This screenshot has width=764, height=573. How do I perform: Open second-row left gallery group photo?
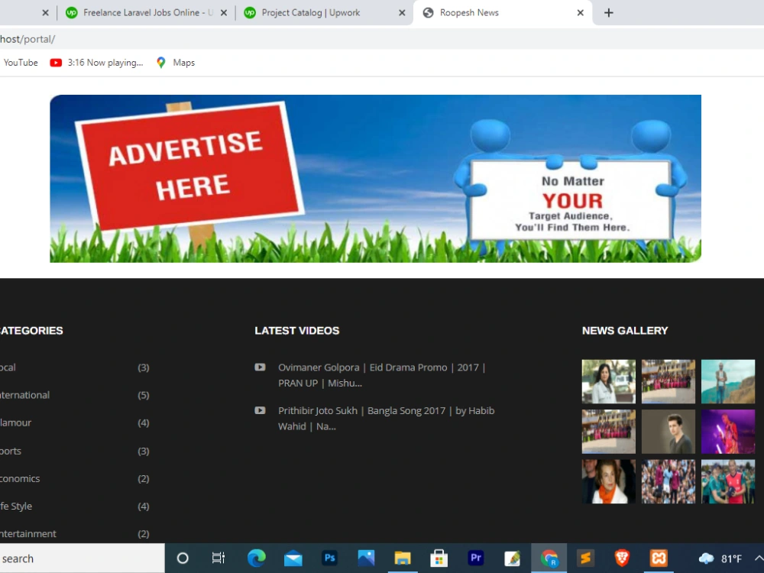pyautogui.click(x=609, y=432)
